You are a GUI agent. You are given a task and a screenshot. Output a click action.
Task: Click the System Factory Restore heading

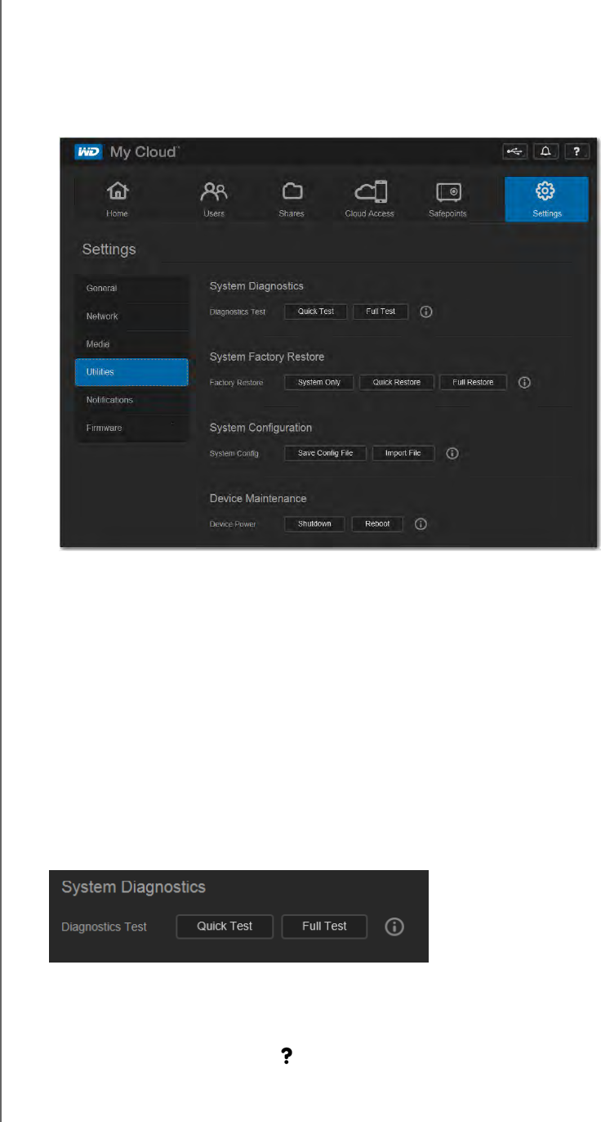[267, 357]
